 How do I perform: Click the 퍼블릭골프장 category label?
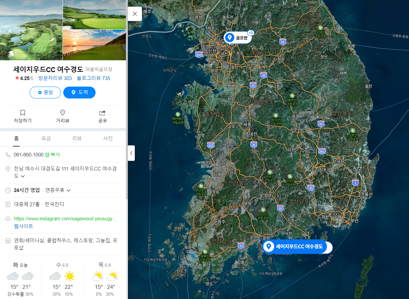[x=99, y=69]
